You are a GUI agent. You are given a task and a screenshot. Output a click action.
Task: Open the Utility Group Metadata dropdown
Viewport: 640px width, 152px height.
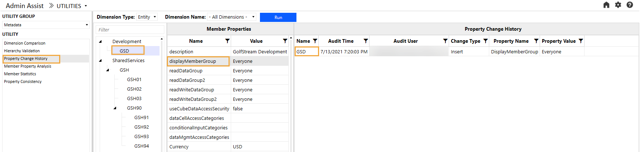pyautogui.click(x=46, y=25)
